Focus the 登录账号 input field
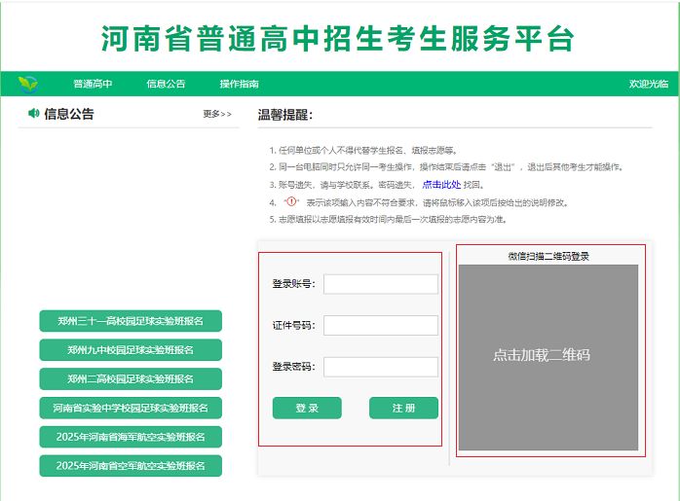 380,284
